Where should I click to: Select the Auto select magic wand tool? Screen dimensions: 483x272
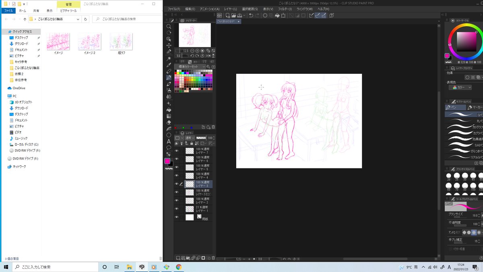[169, 58]
